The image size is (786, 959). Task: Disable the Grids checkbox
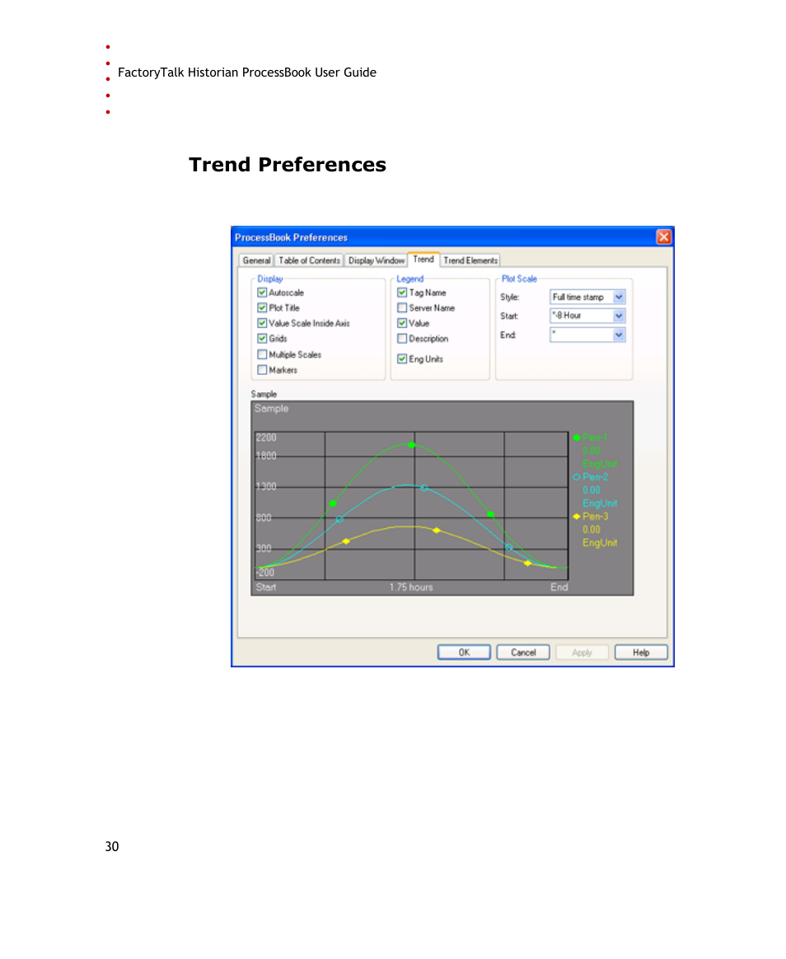(x=262, y=339)
